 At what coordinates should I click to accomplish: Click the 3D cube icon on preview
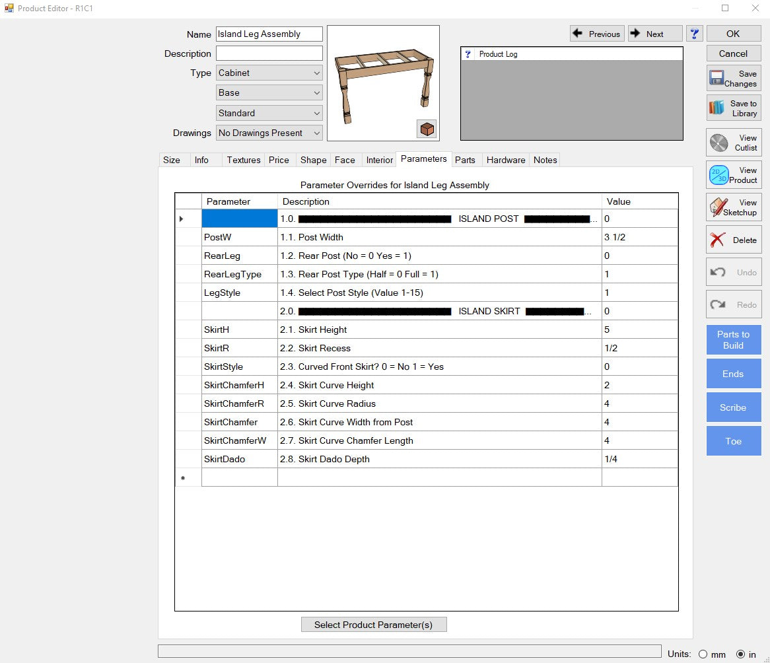[427, 129]
